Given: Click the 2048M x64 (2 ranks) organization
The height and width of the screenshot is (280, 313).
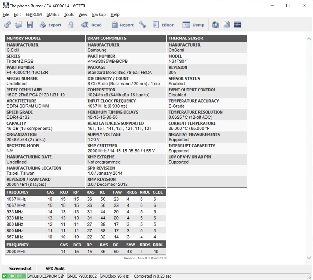Looking at the screenshot, I should [x=26, y=140].
